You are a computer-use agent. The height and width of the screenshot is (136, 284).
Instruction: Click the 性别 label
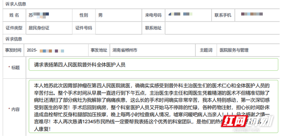point(84,15)
